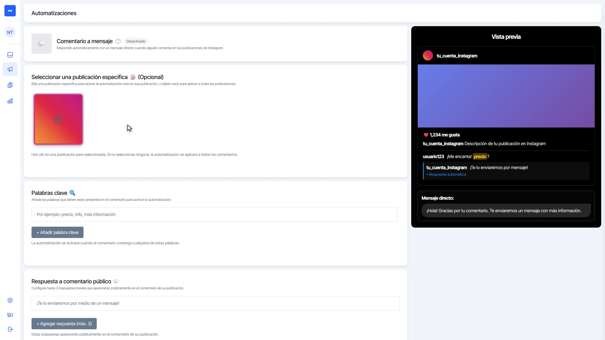The image size is (605, 340).
Task: Click the 'Mensaje directo:' label
Action: (x=438, y=198)
